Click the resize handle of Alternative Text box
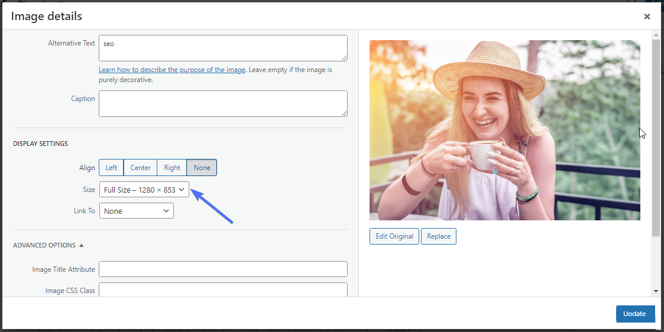This screenshot has width=664, height=332. click(x=345, y=58)
